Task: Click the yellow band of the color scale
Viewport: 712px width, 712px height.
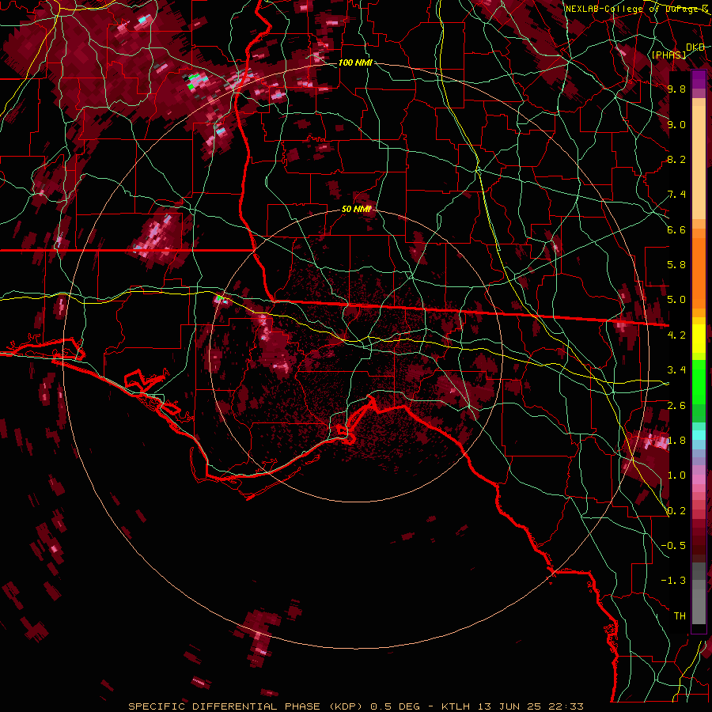Action: pos(699,339)
